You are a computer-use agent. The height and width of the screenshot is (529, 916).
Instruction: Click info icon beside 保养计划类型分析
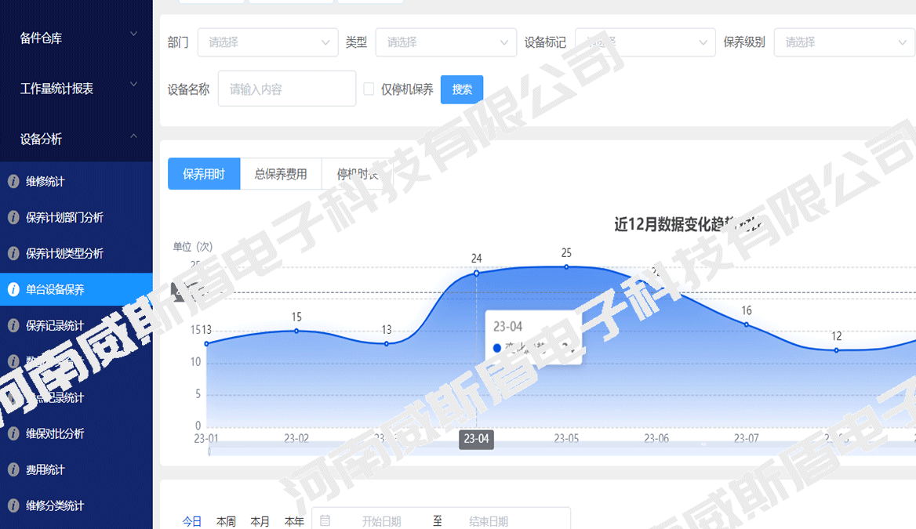[13, 253]
